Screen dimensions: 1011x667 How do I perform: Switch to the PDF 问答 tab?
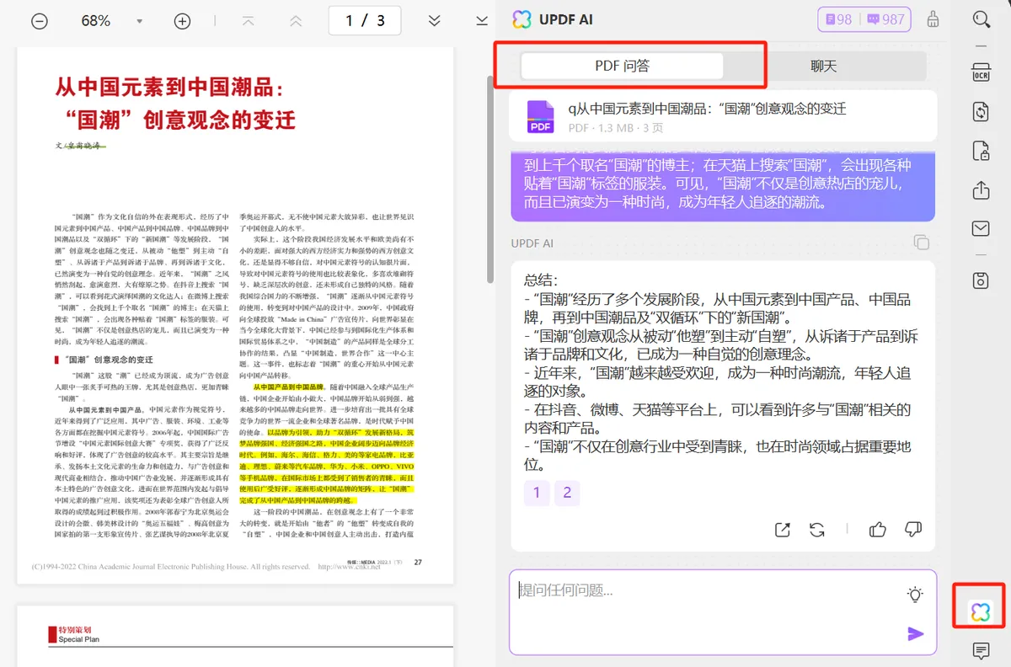[x=622, y=66]
